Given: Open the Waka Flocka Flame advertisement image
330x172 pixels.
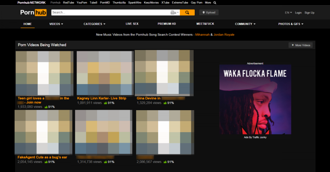Looking at the screenshot, I should click(x=255, y=99).
